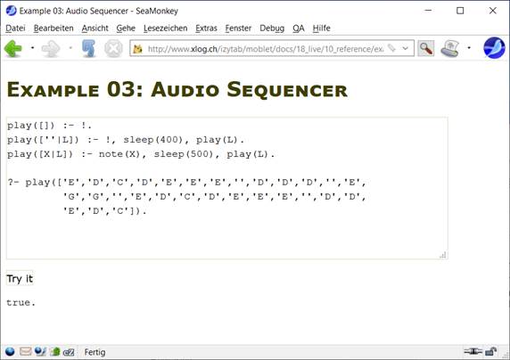Open Address Book from the status bar icon

[x=55, y=352]
